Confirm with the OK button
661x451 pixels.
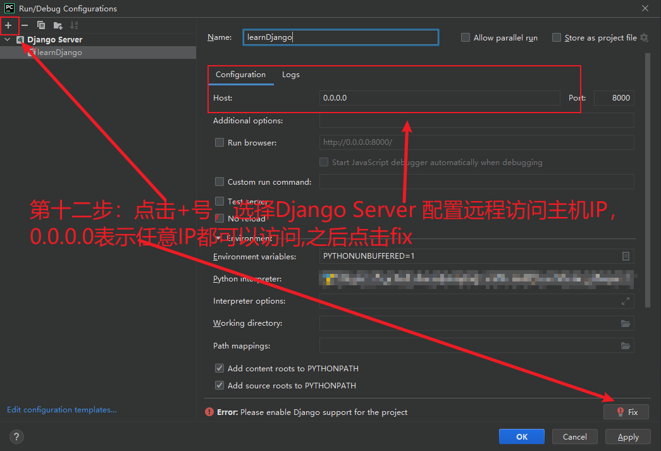(x=521, y=436)
